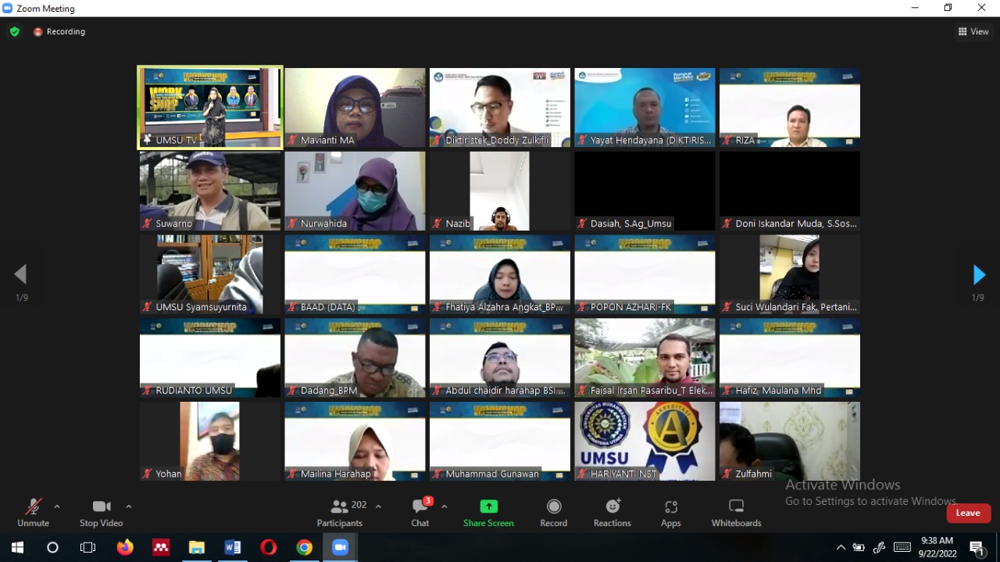Select the Suwarno video tile

[x=210, y=191]
